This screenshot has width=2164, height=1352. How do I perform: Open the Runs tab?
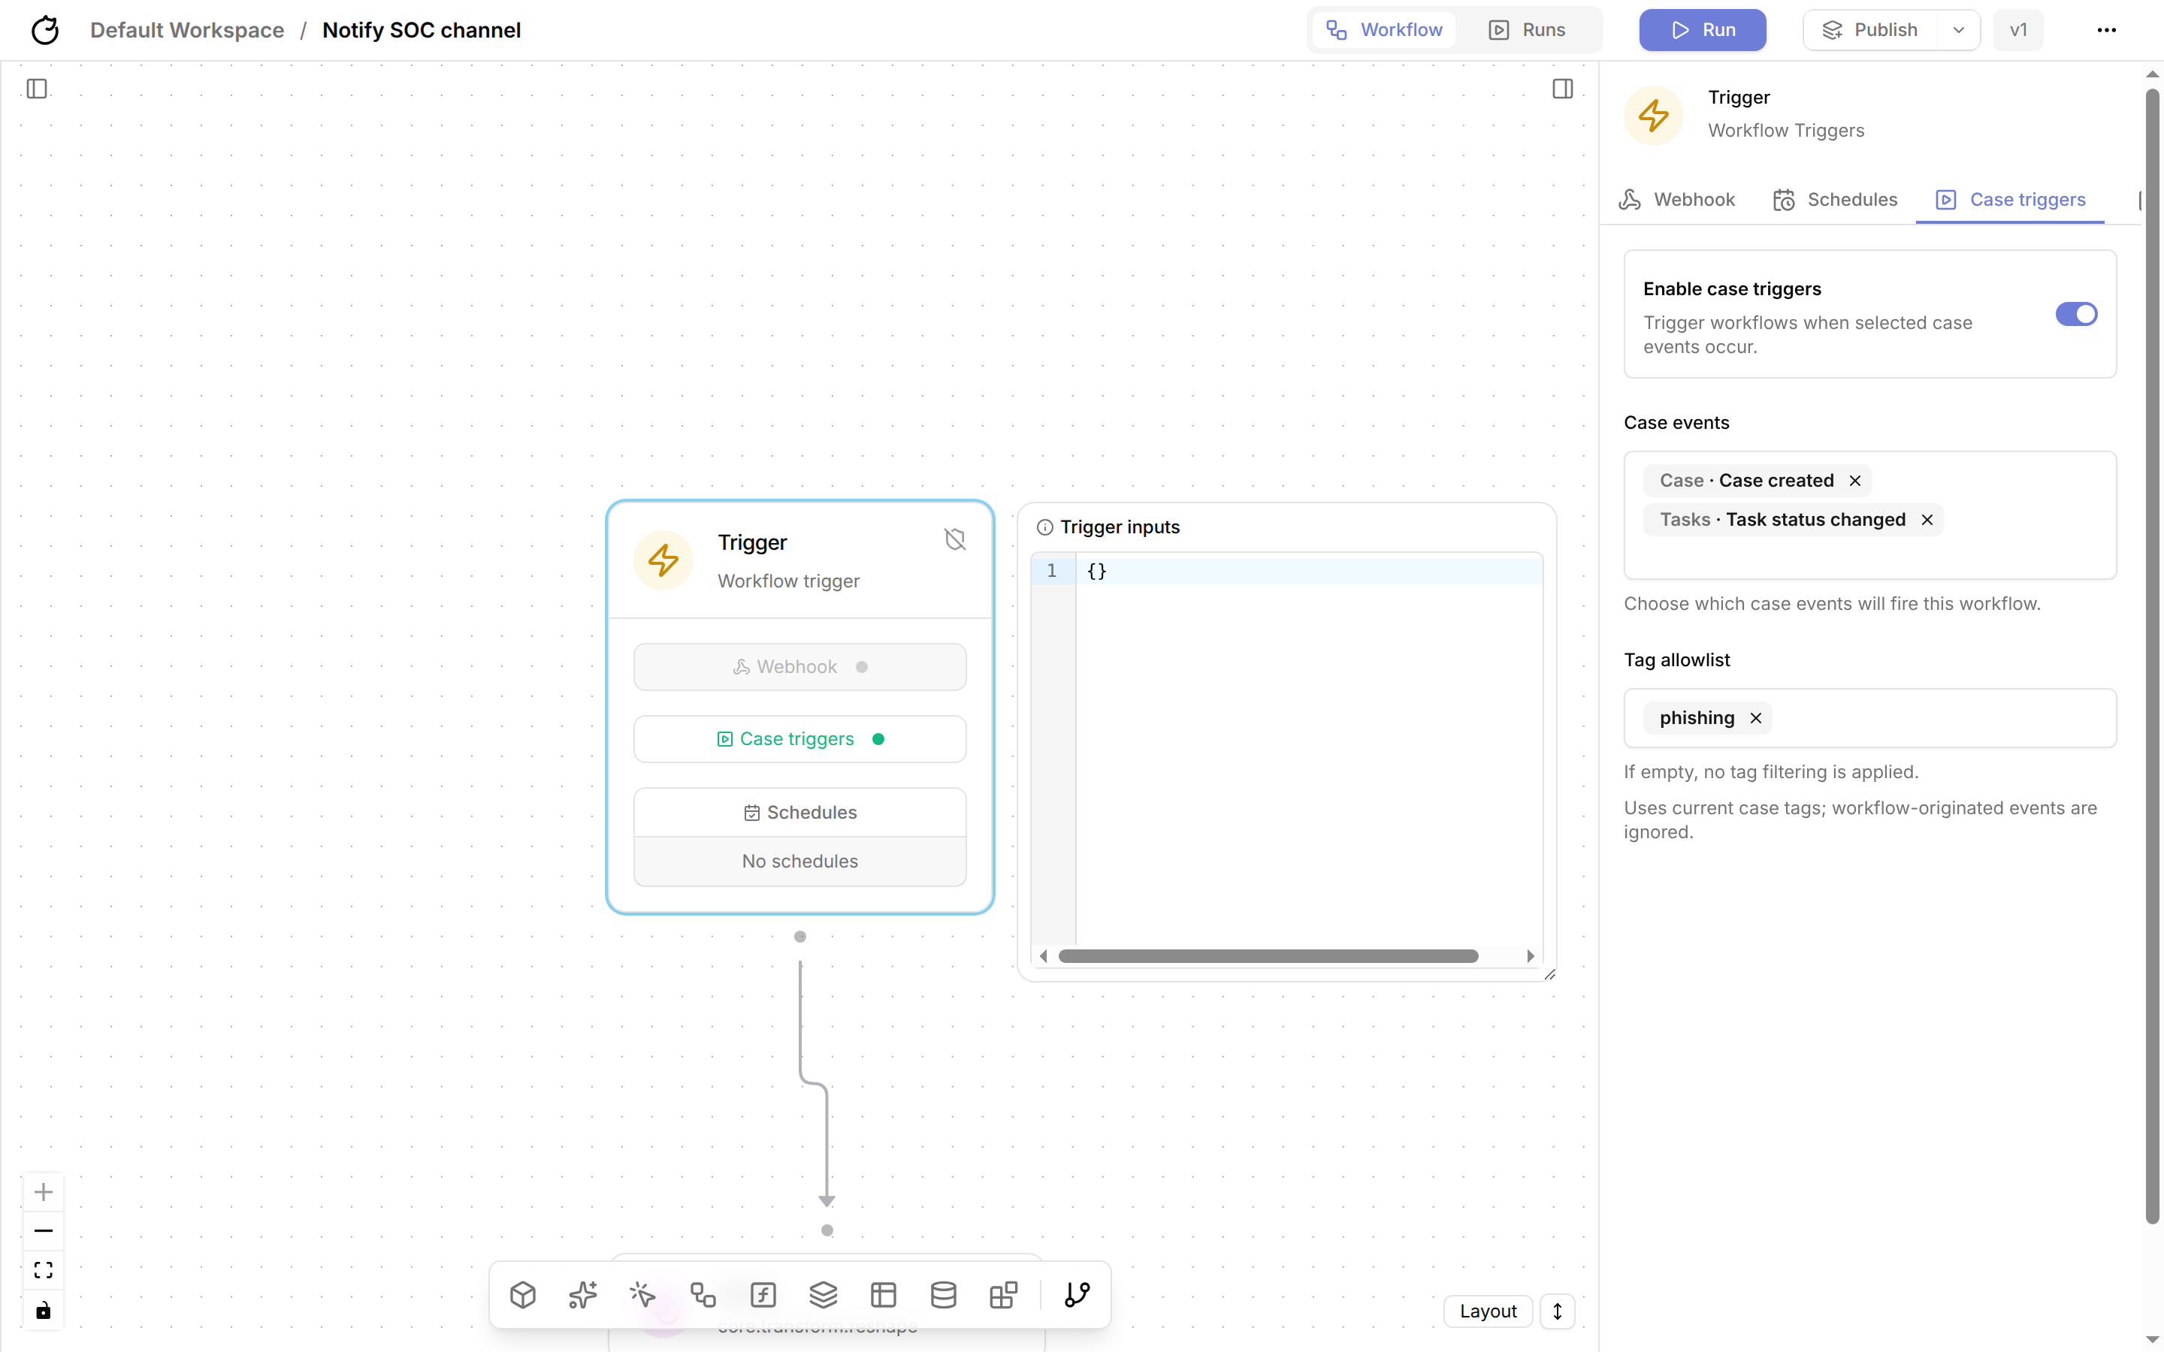pos(1528,29)
